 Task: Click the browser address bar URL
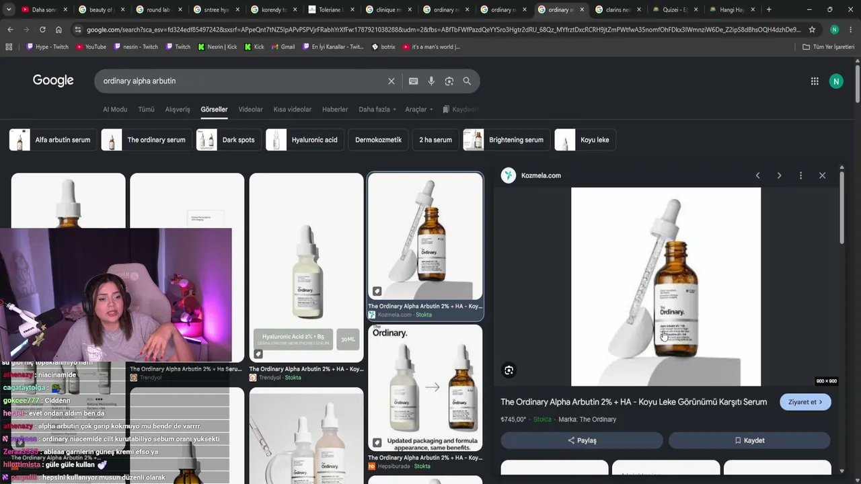tap(444, 30)
